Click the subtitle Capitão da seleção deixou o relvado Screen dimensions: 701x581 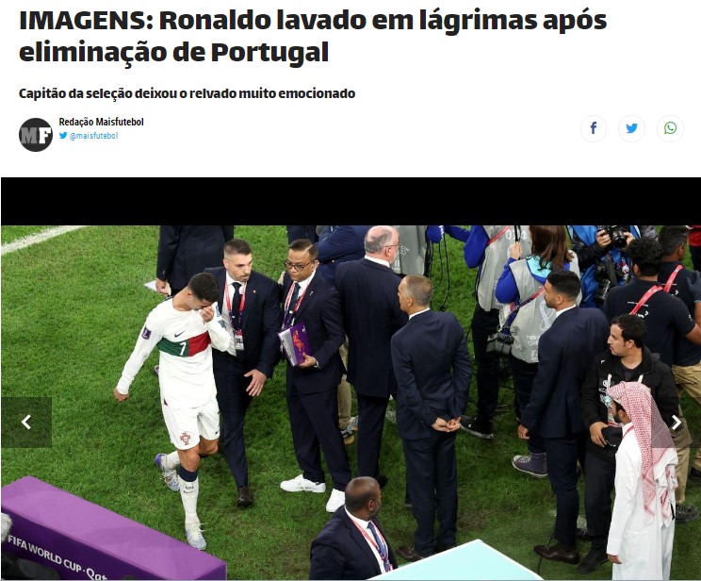pyautogui.click(x=187, y=93)
